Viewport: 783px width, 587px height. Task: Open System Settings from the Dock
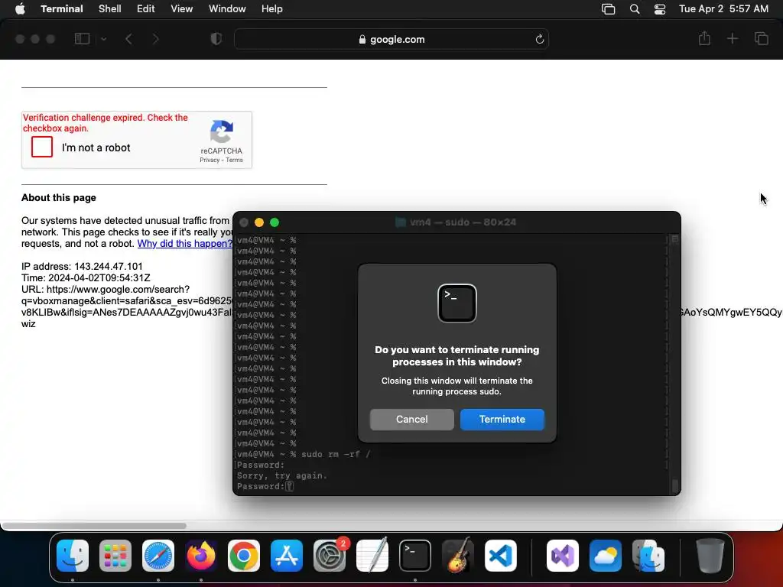point(330,556)
